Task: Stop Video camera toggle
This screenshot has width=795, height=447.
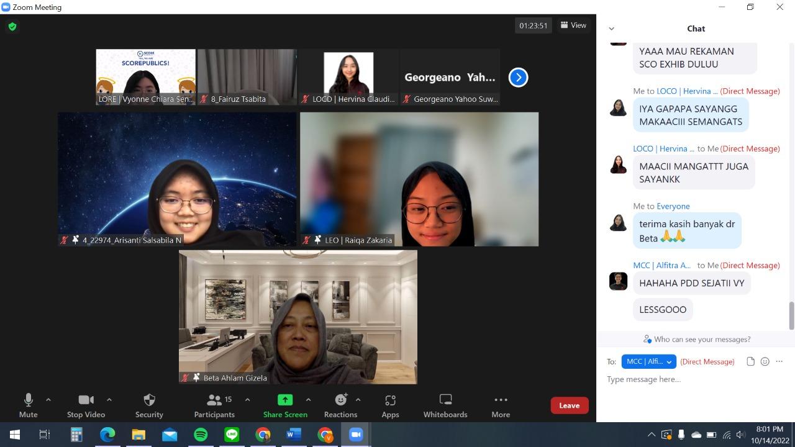Action: 86,405
